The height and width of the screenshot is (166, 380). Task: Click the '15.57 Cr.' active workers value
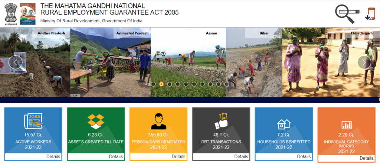click(33, 135)
